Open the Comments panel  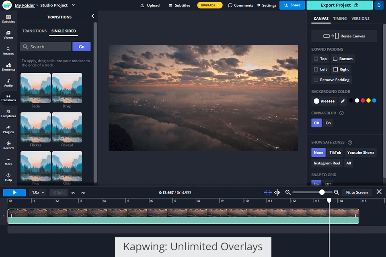(240, 5)
